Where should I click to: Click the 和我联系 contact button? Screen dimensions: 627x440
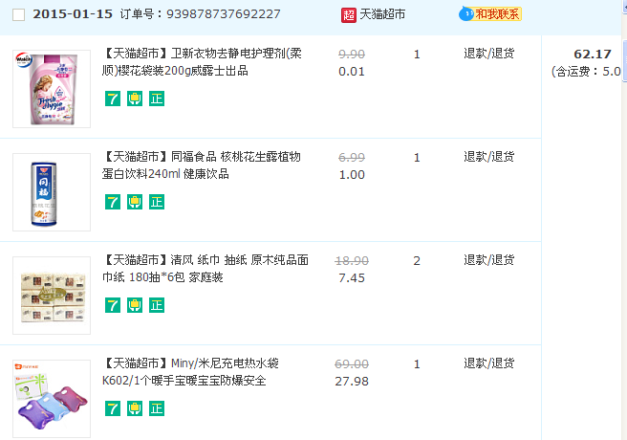tap(490, 14)
